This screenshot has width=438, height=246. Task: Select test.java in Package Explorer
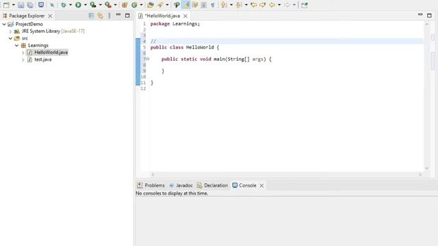pyautogui.click(x=42, y=59)
